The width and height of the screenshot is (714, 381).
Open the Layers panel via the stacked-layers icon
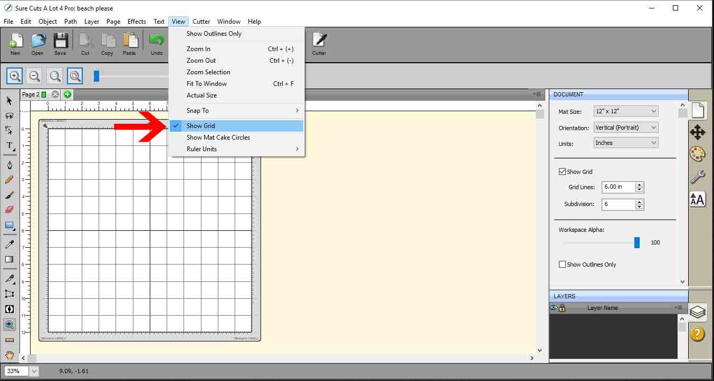coord(697,312)
